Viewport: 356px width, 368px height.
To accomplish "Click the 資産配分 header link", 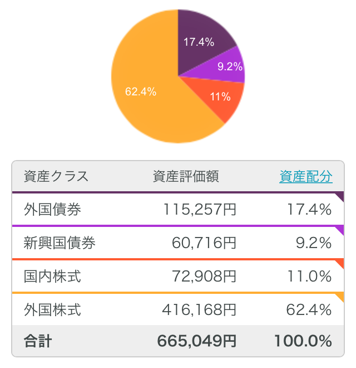I will 305,176.
